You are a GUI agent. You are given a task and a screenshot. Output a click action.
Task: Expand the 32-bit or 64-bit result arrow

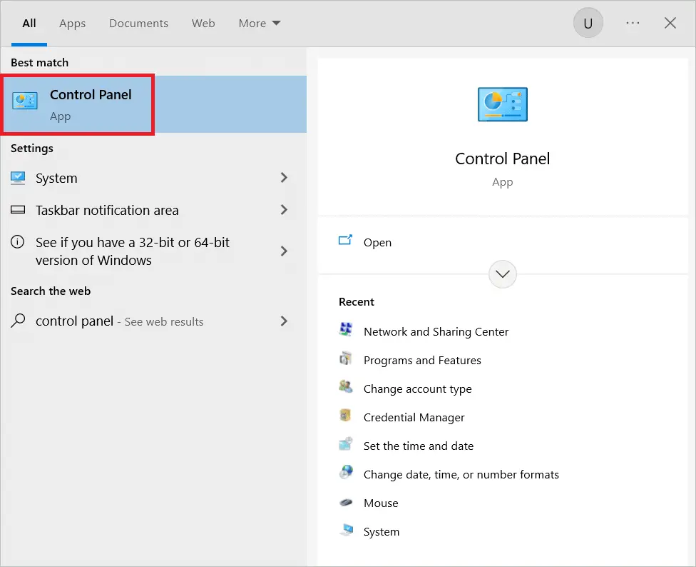point(284,251)
